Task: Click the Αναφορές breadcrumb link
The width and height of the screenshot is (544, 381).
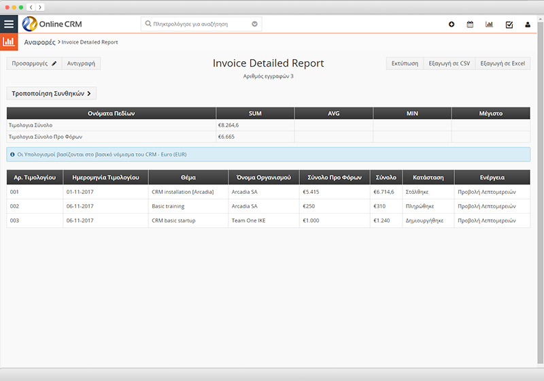Action: 39,42
